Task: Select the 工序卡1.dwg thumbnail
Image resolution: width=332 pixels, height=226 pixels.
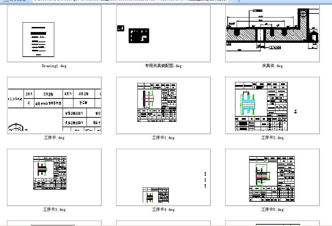Action: pyautogui.click(x=163, y=105)
